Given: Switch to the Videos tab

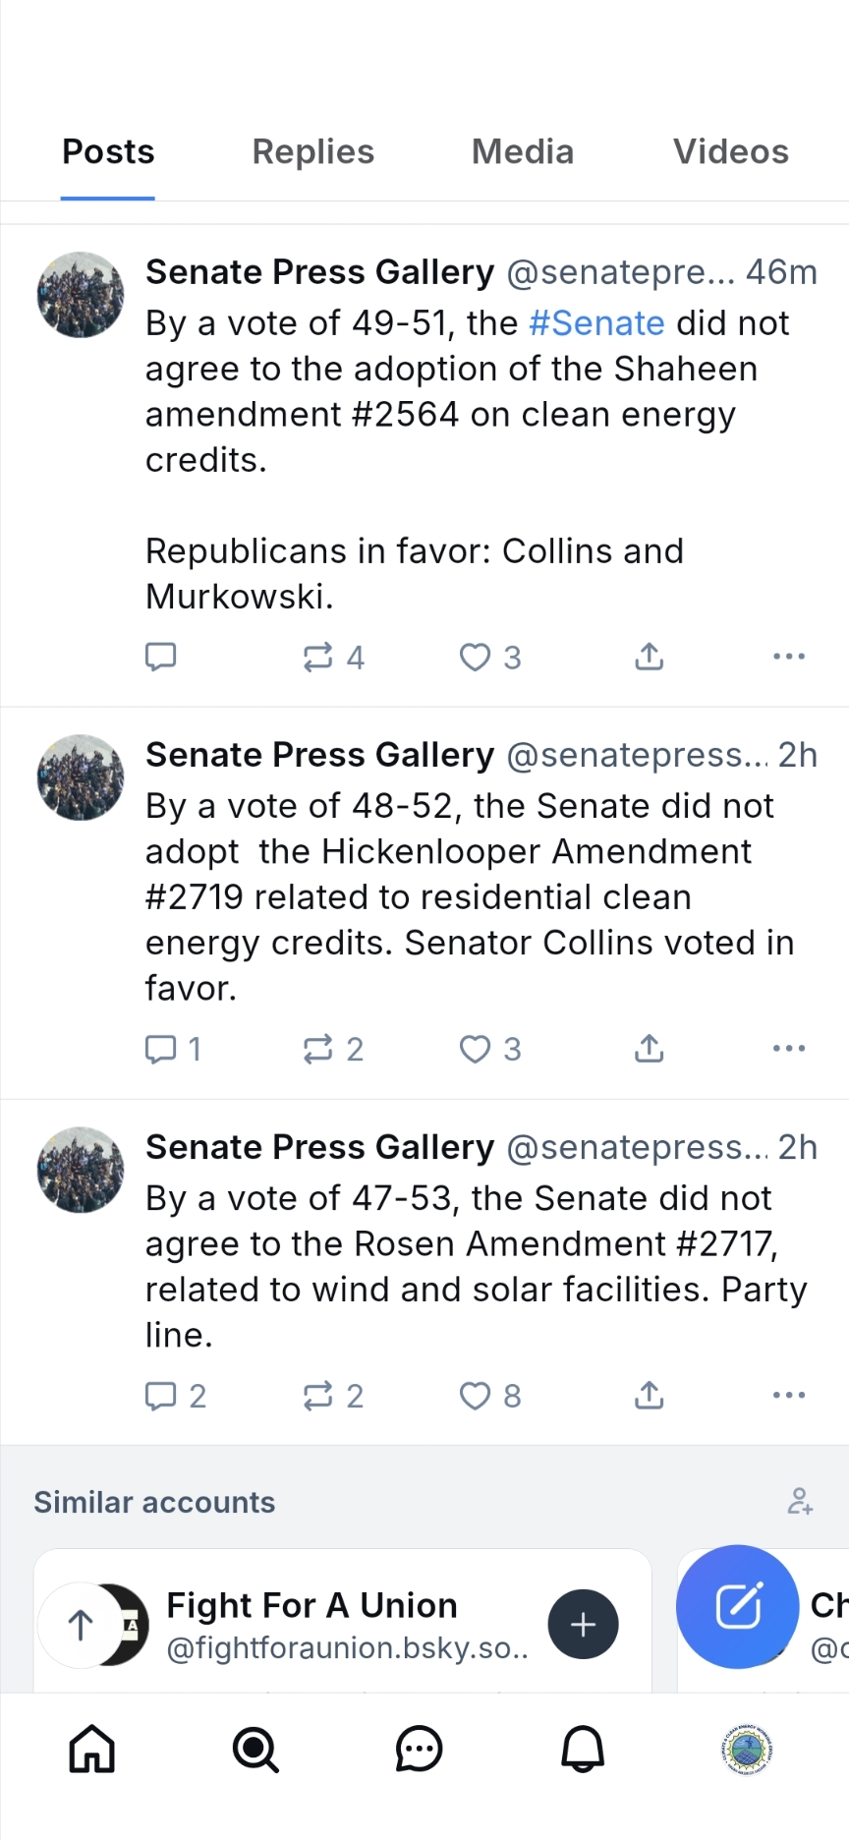Looking at the screenshot, I should coord(731,152).
